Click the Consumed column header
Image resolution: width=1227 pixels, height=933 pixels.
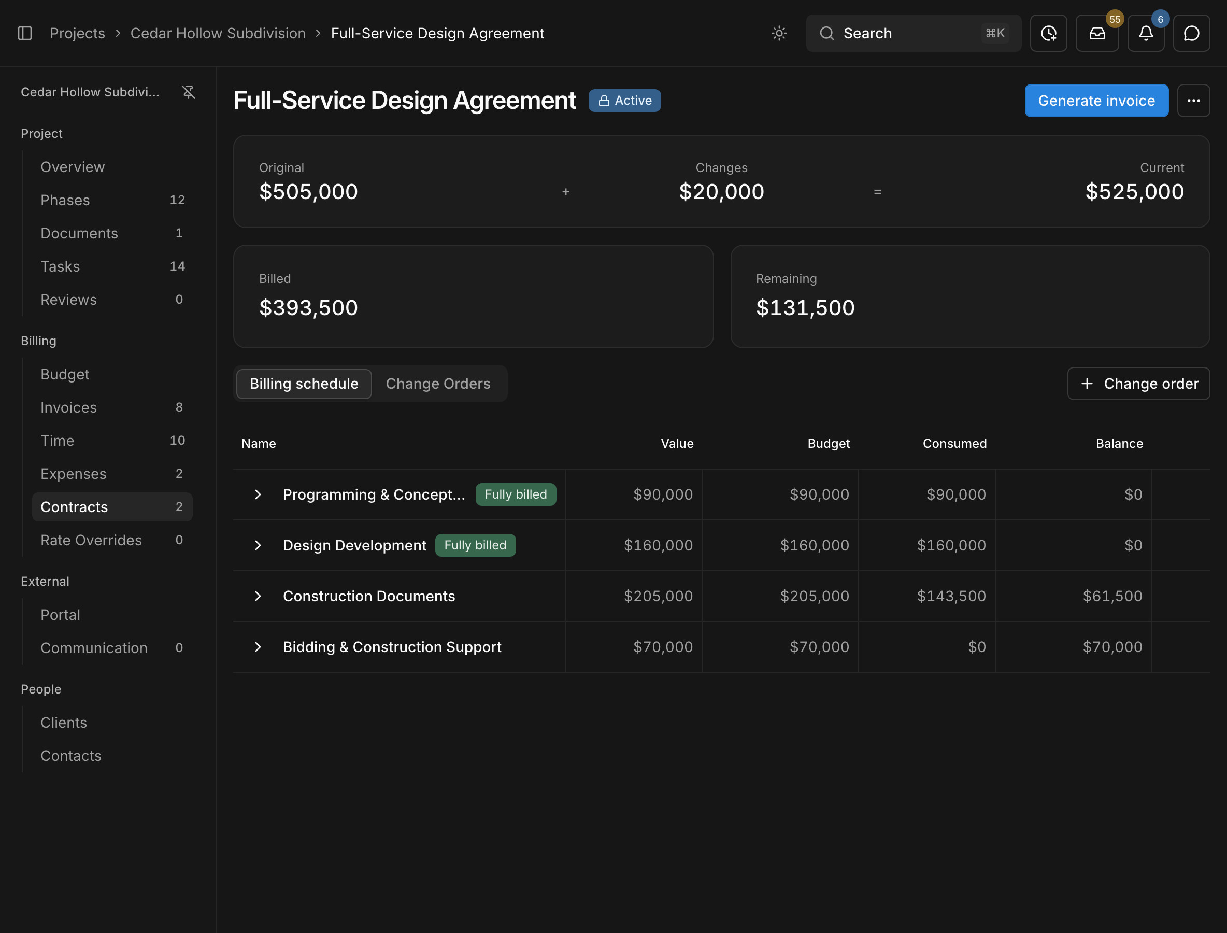(954, 444)
